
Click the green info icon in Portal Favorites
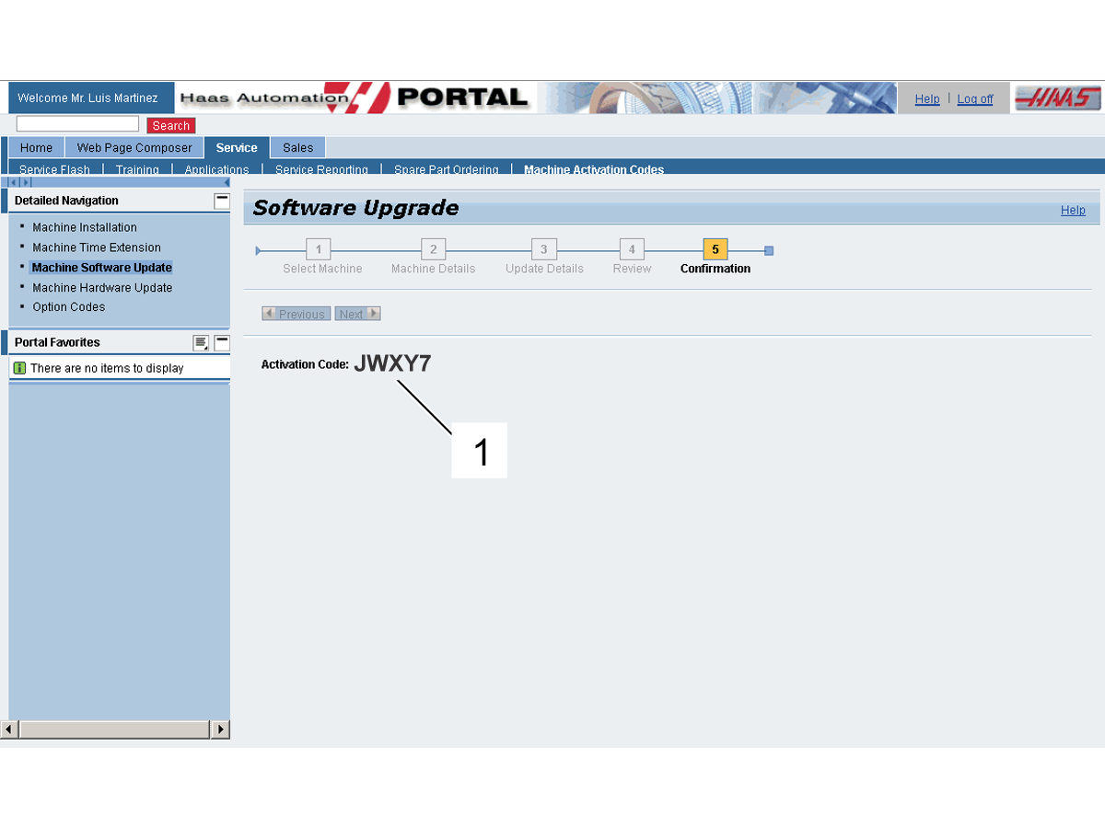tap(19, 368)
